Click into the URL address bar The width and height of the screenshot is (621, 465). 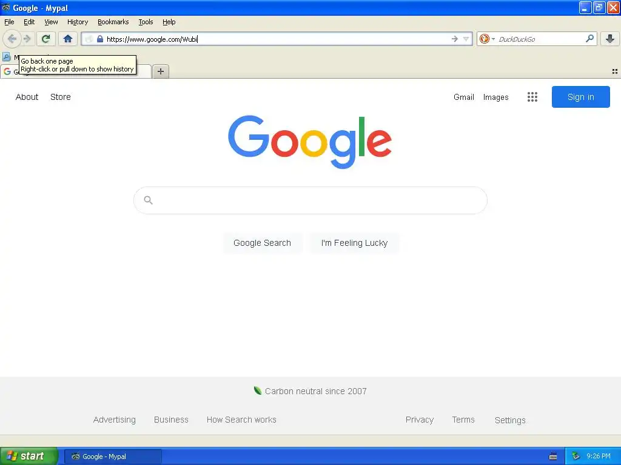pyautogui.click(x=277, y=39)
